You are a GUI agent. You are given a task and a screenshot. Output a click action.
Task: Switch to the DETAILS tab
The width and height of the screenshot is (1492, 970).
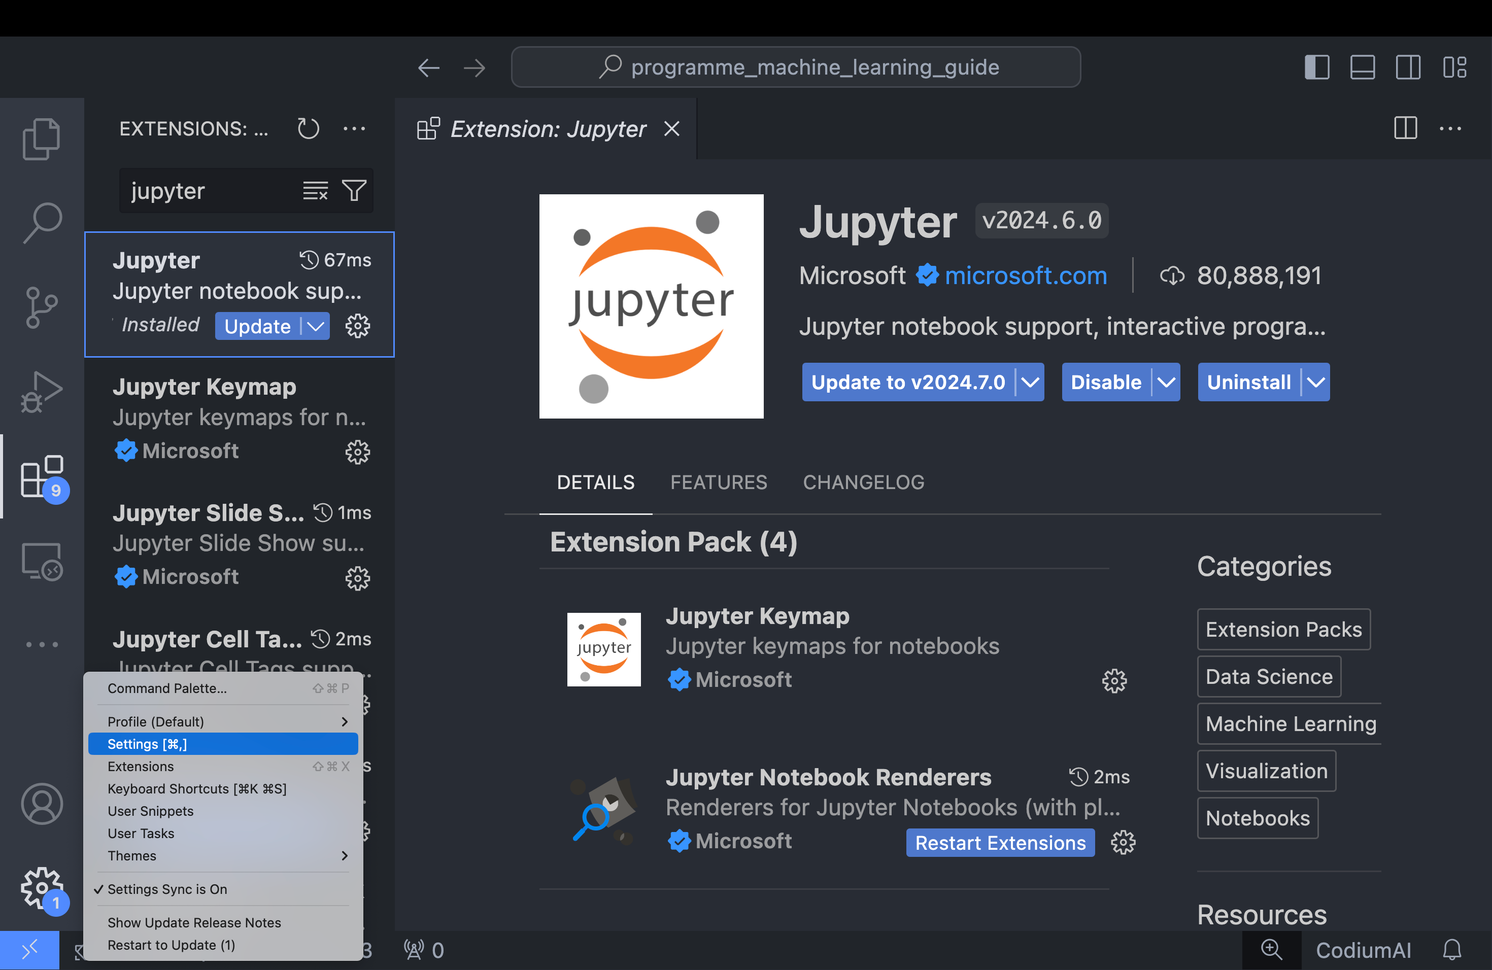tap(596, 482)
